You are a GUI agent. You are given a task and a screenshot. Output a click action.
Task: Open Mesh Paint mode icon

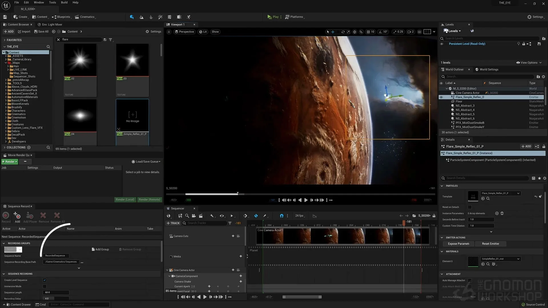[160, 17]
